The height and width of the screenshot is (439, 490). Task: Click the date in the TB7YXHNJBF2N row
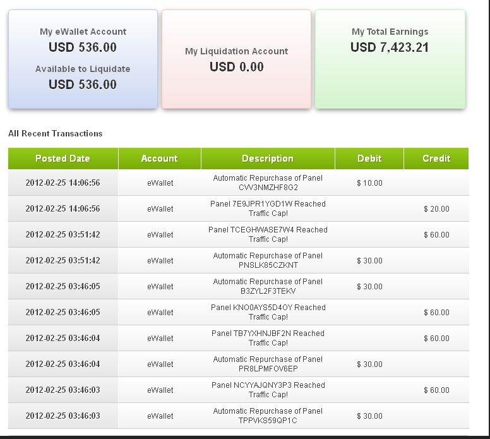click(x=63, y=339)
